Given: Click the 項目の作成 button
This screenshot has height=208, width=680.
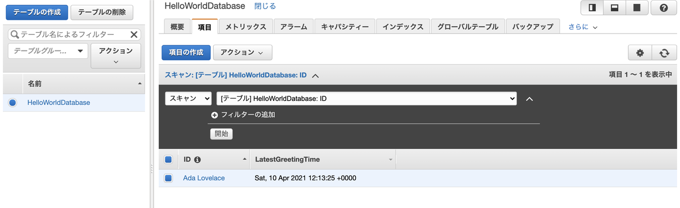Looking at the screenshot, I should pyautogui.click(x=186, y=53).
